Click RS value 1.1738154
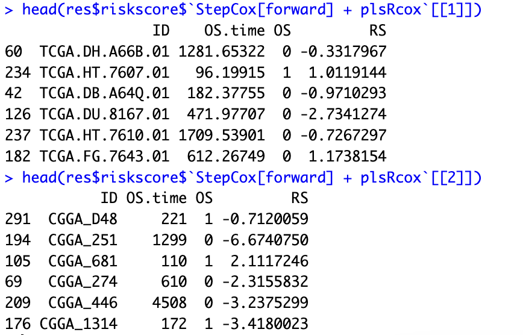The height and width of the screenshot is (335, 523). tap(348, 157)
